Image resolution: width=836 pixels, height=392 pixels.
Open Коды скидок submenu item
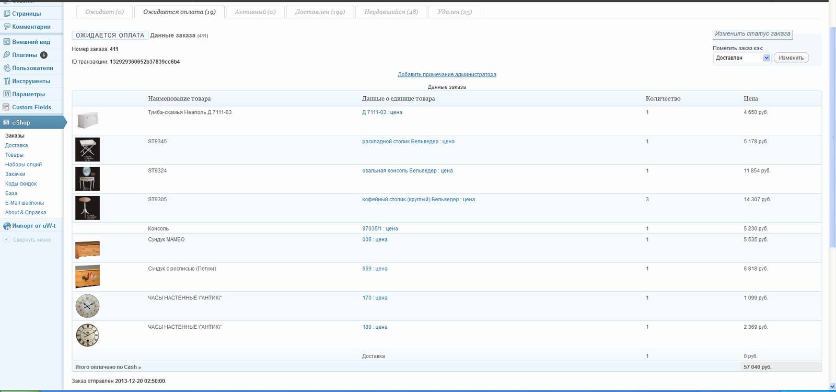point(21,184)
